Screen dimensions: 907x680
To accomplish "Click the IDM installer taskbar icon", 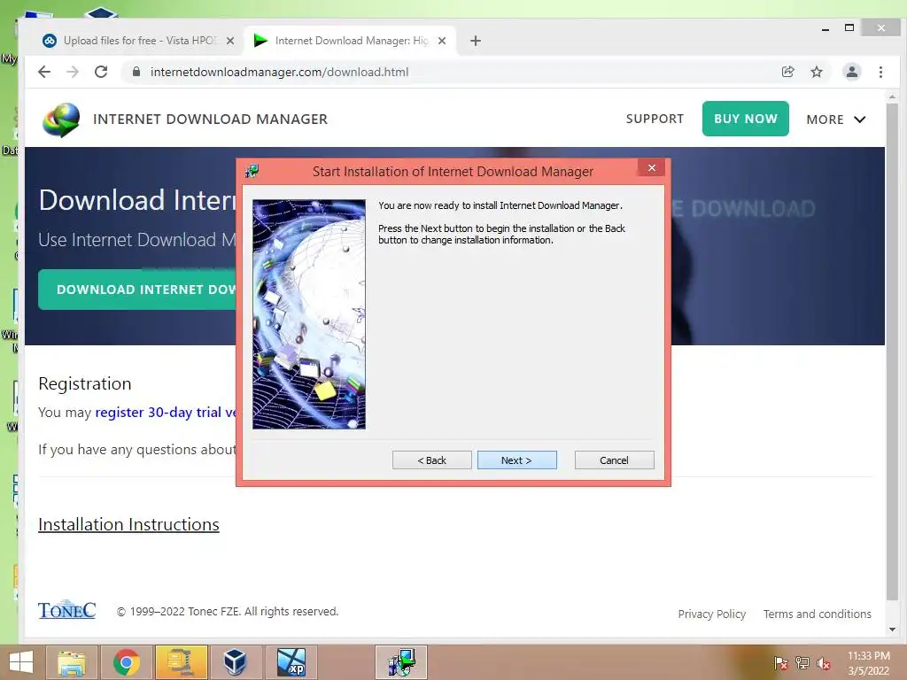I will point(401,662).
